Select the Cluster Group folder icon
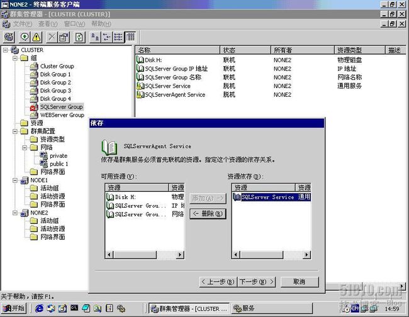The image size is (409, 317). (x=34, y=66)
